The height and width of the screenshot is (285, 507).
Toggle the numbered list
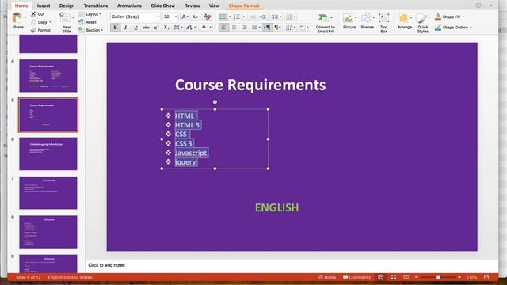pyautogui.click(x=237, y=17)
